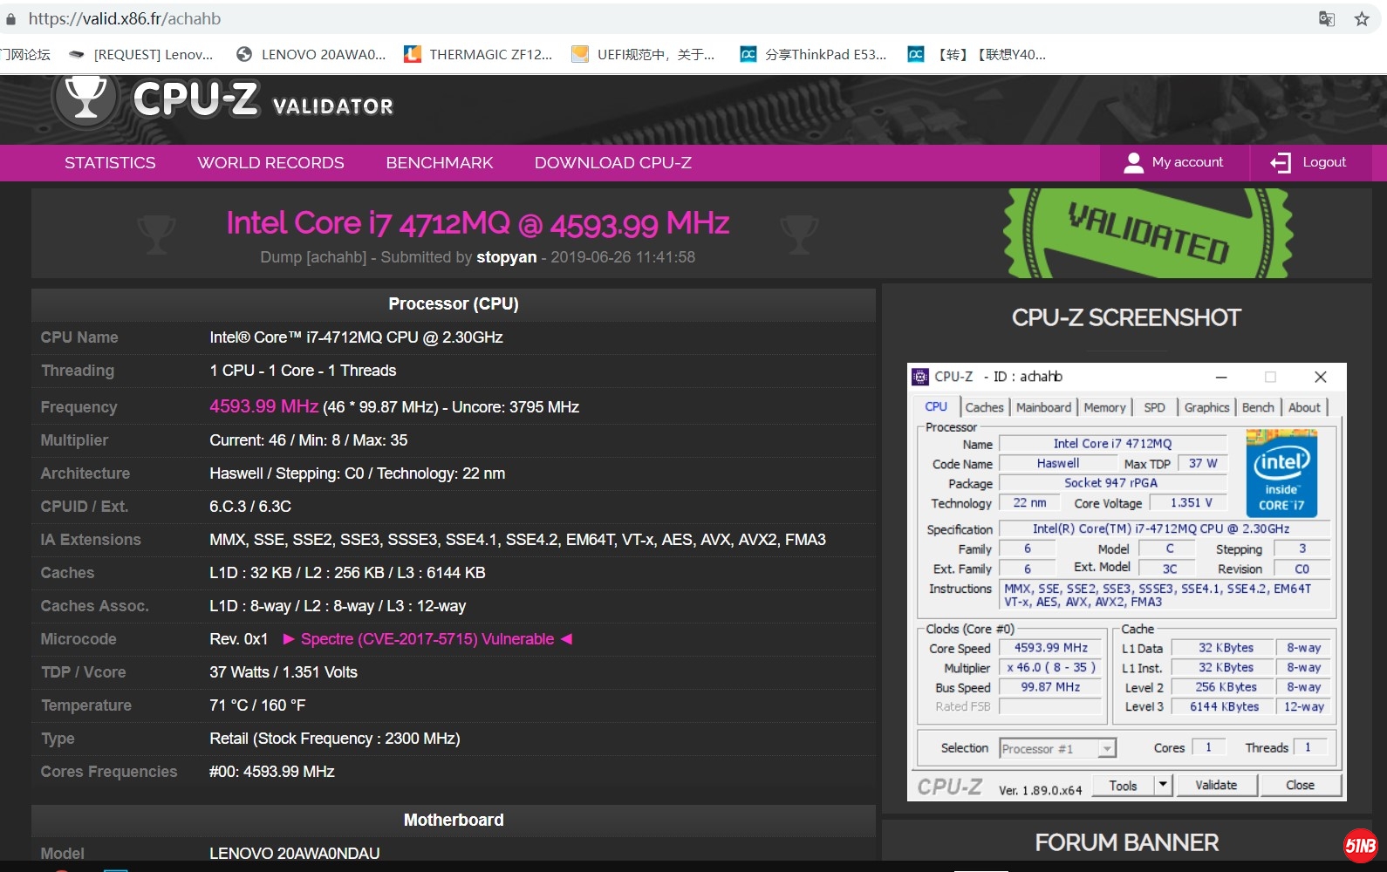This screenshot has width=1387, height=872.
Task: Click the 51NB red badge icon
Action: click(x=1360, y=845)
